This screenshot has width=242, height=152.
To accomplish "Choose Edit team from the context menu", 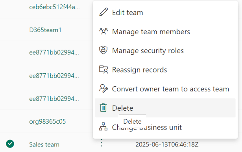I will pyautogui.click(x=165, y=12).
